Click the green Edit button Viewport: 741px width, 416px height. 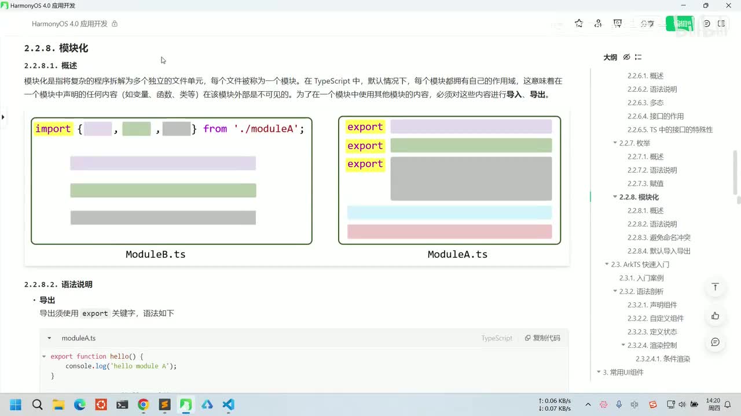tap(680, 24)
